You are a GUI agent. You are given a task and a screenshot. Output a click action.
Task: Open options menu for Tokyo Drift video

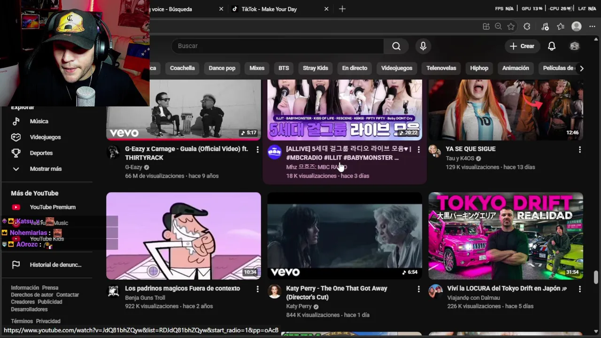point(579,289)
